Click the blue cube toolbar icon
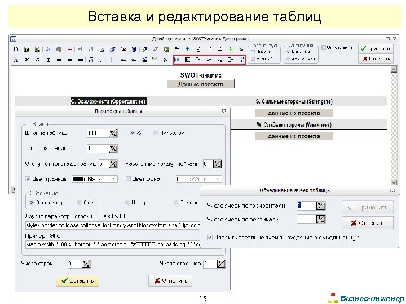The image size is (406, 304). tap(134, 49)
